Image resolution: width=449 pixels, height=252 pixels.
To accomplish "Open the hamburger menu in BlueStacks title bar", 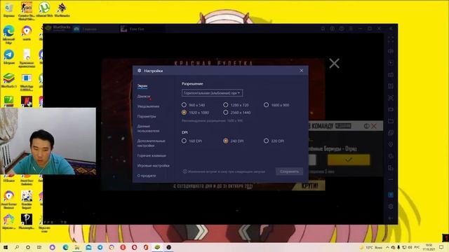I will [351, 29].
